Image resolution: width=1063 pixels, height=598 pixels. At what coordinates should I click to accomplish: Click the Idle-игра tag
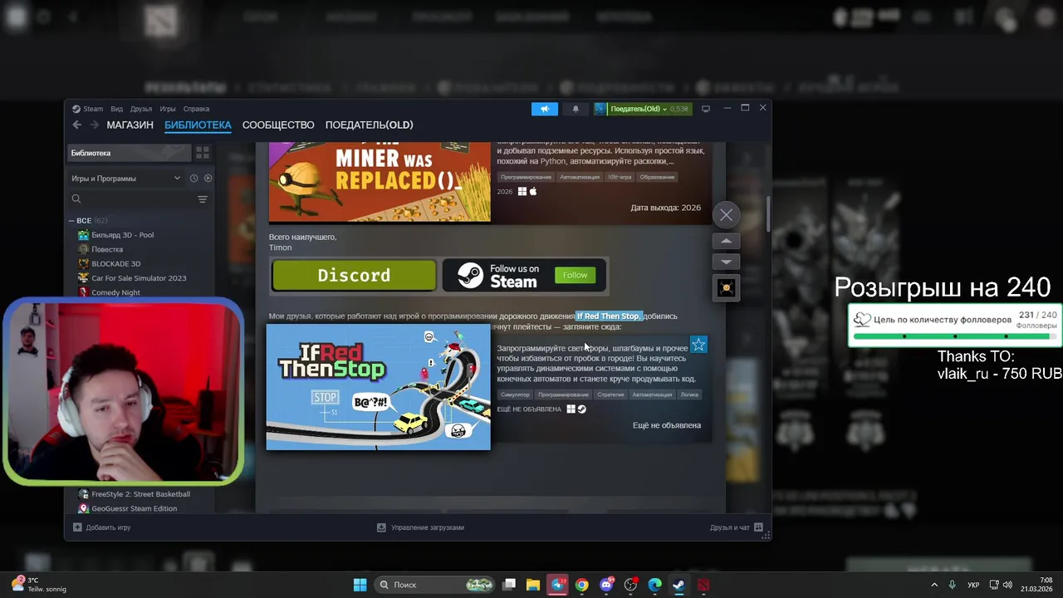[x=620, y=177]
